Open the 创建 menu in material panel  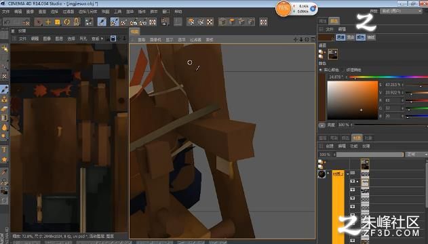tap(330, 146)
